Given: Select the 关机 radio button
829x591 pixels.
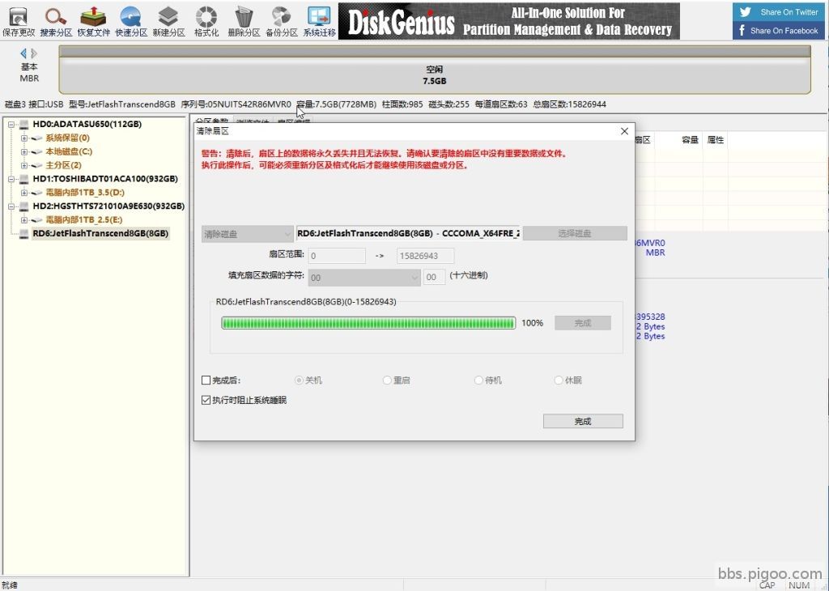Looking at the screenshot, I should [x=299, y=380].
